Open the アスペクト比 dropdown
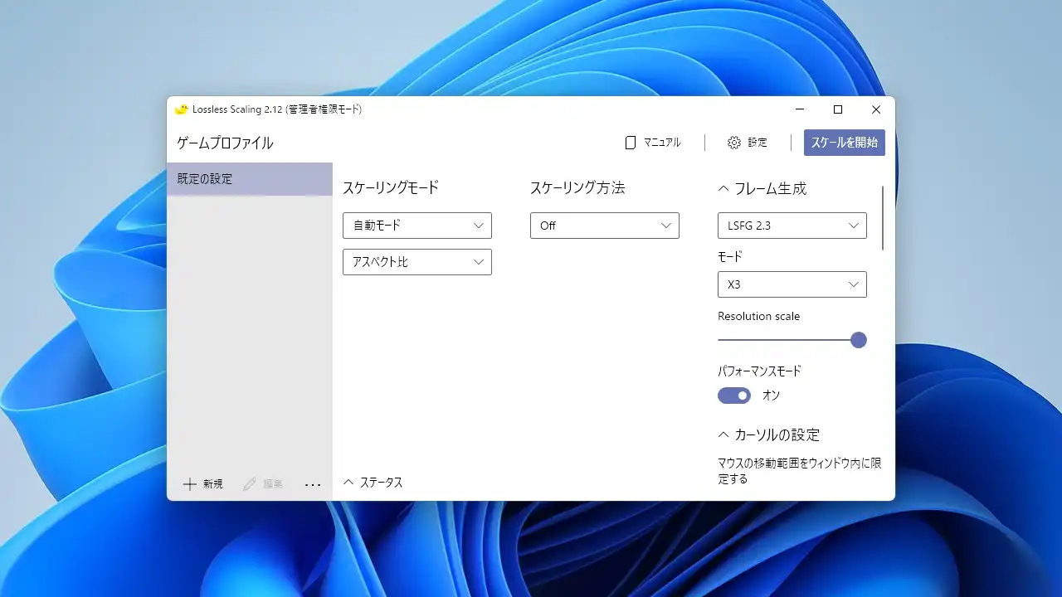This screenshot has height=597, width=1062. pyautogui.click(x=417, y=262)
